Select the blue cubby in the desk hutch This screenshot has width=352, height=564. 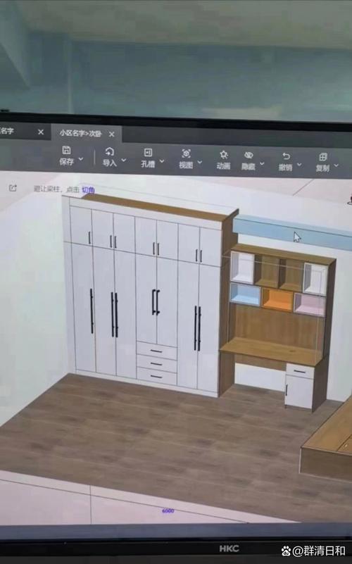click(245, 294)
